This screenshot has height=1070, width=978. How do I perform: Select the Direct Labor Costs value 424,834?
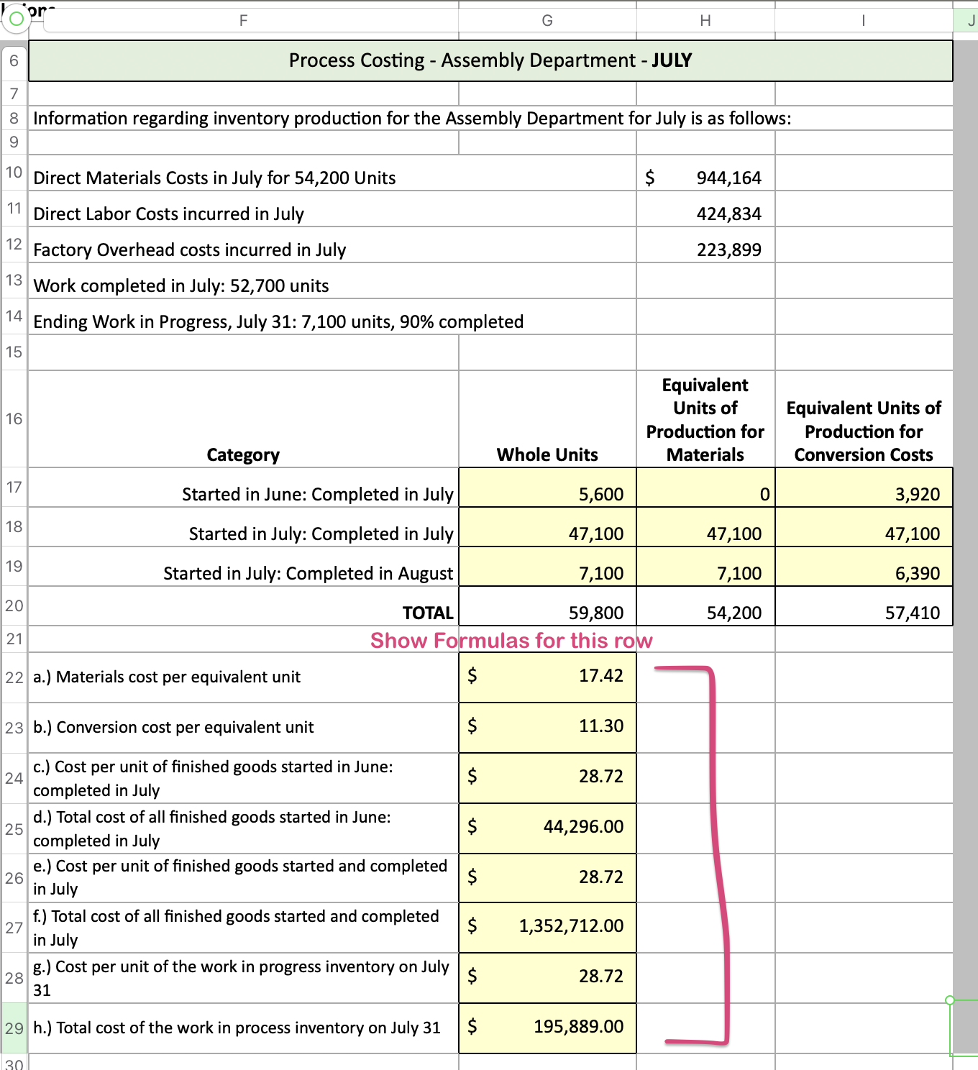click(x=705, y=214)
